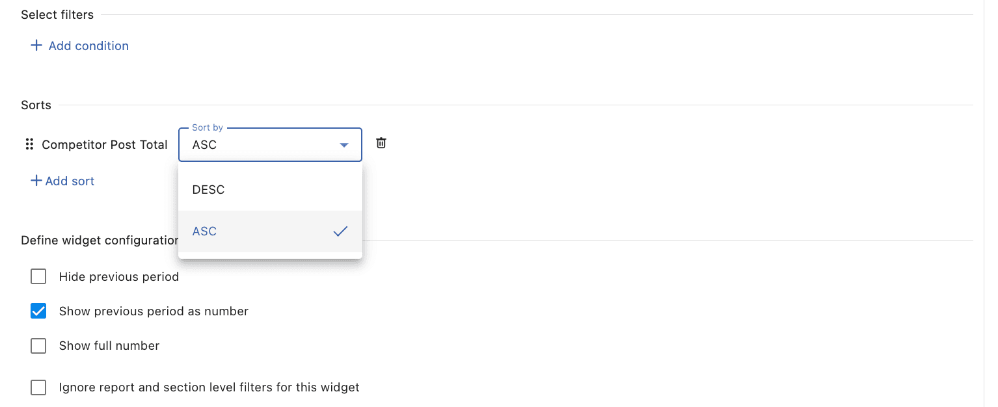Select DESC from the sort list
This screenshot has height=407, width=998.
pyautogui.click(x=270, y=190)
